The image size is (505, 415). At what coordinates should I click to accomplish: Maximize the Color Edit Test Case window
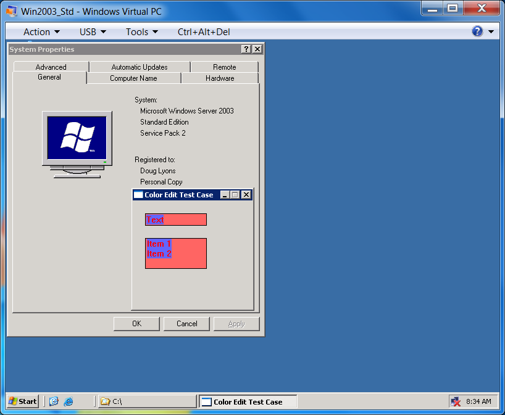point(235,195)
